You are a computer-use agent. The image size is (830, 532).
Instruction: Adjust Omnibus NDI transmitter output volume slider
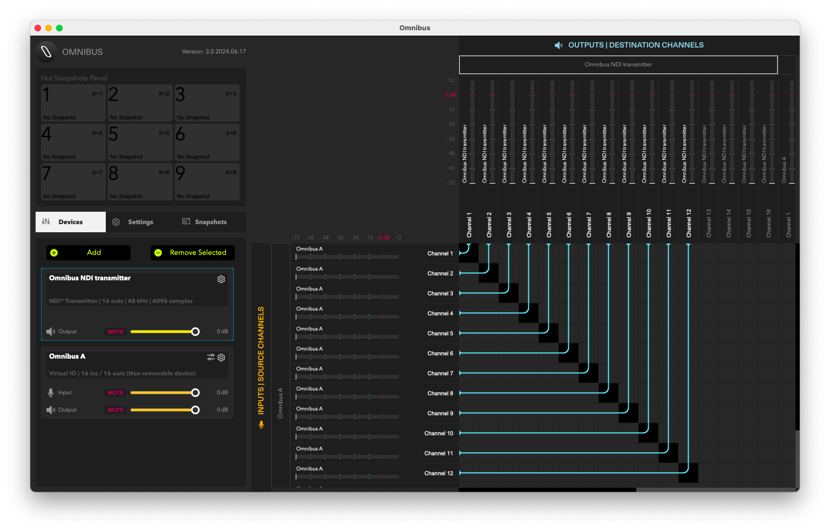pos(165,332)
